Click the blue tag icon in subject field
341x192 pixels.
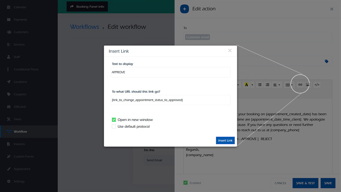point(327,61)
